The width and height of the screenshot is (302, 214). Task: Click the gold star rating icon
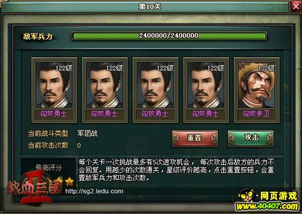[69, 181]
